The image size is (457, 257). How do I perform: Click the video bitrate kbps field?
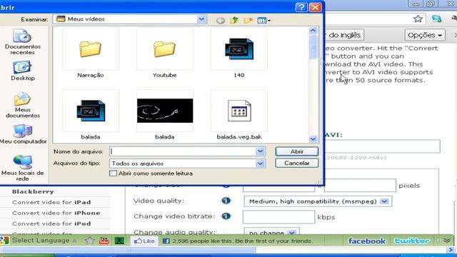[278, 217]
